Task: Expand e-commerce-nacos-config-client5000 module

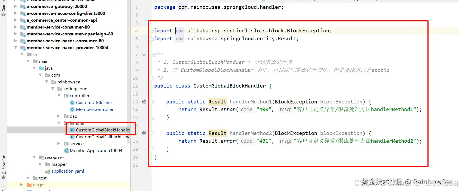Action: coord(16,13)
